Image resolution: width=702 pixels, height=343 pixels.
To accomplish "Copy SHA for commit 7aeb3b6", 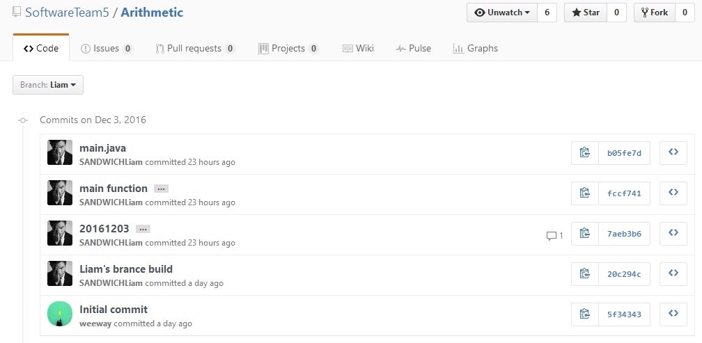I will [585, 234].
